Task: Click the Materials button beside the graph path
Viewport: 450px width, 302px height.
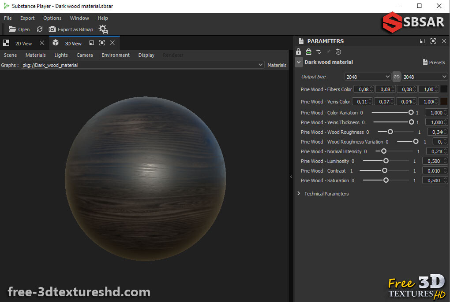Action: [x=277, y=65]
